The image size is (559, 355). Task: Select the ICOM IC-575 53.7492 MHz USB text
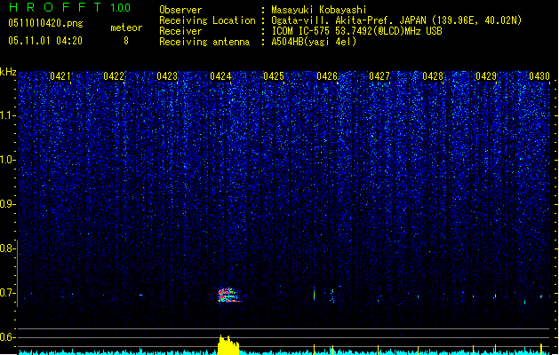[356, 31]
